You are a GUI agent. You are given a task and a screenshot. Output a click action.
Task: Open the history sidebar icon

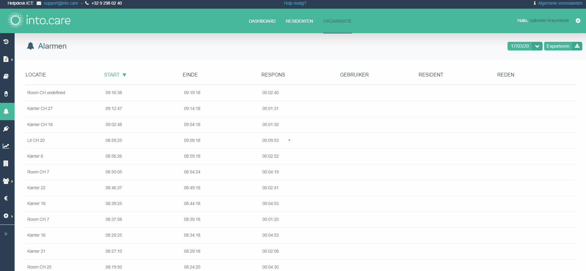click(6, 42)
